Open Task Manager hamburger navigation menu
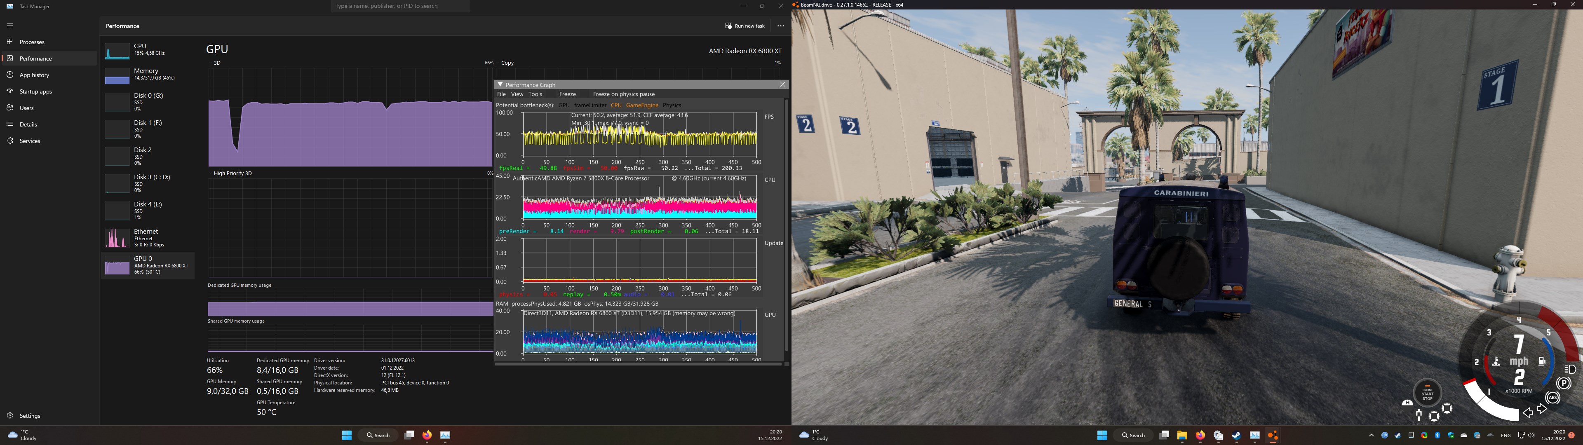The image size is (1583, 445). pos(10,25)
